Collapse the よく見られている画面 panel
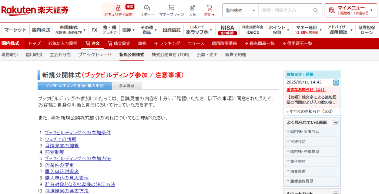379x194 pixels. tap(336, 122)
